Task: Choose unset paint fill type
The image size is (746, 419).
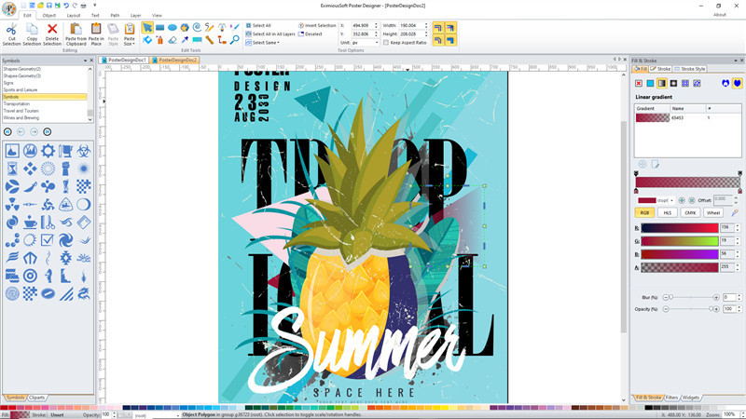Action: (697, 83)
